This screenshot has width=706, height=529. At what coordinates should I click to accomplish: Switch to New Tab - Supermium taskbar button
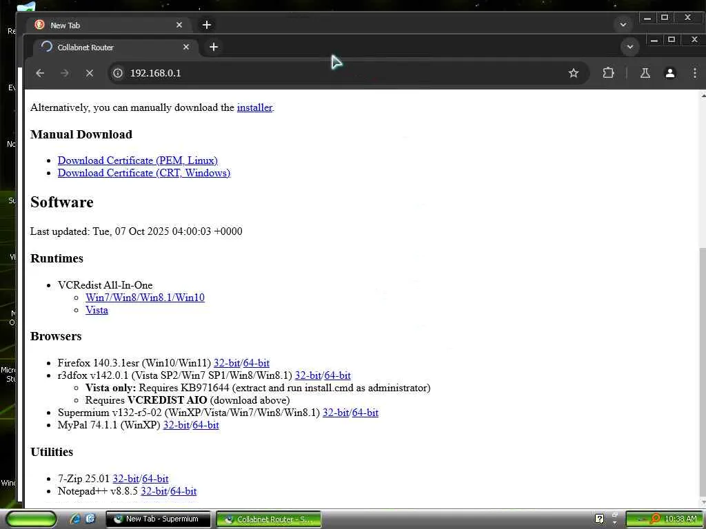[159, 519]
